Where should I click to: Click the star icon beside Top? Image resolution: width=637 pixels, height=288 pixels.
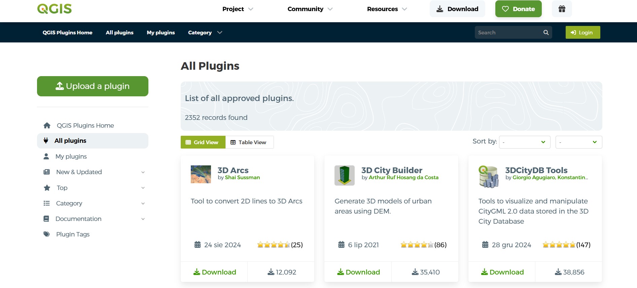point(47,188)
